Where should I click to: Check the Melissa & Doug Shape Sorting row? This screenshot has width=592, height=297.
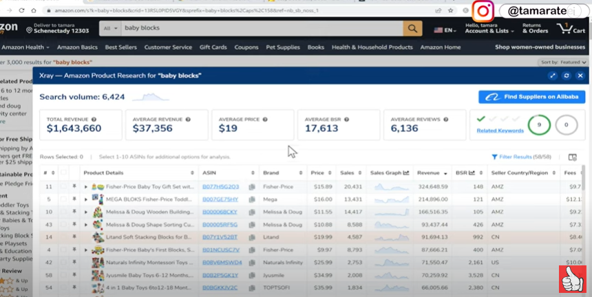point(63,224)
